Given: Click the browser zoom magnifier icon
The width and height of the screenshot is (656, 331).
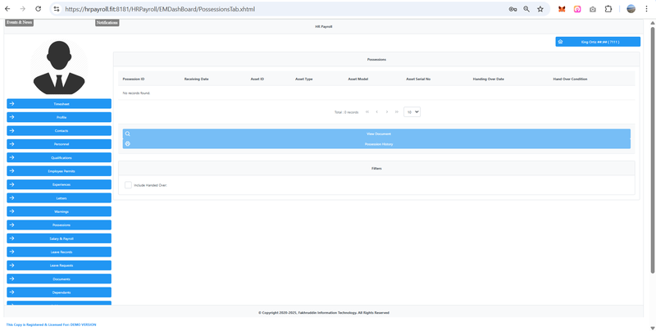Looking at the screenshot, I should pos(526,9).
